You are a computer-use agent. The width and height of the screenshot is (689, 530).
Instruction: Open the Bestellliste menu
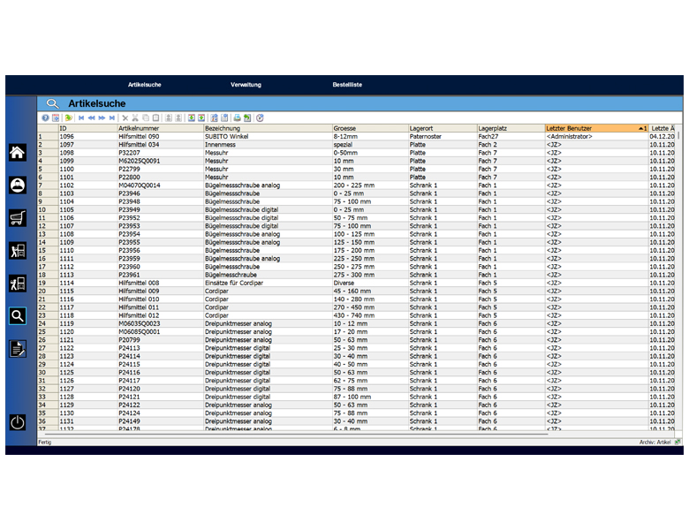click(x=347, y=85)
